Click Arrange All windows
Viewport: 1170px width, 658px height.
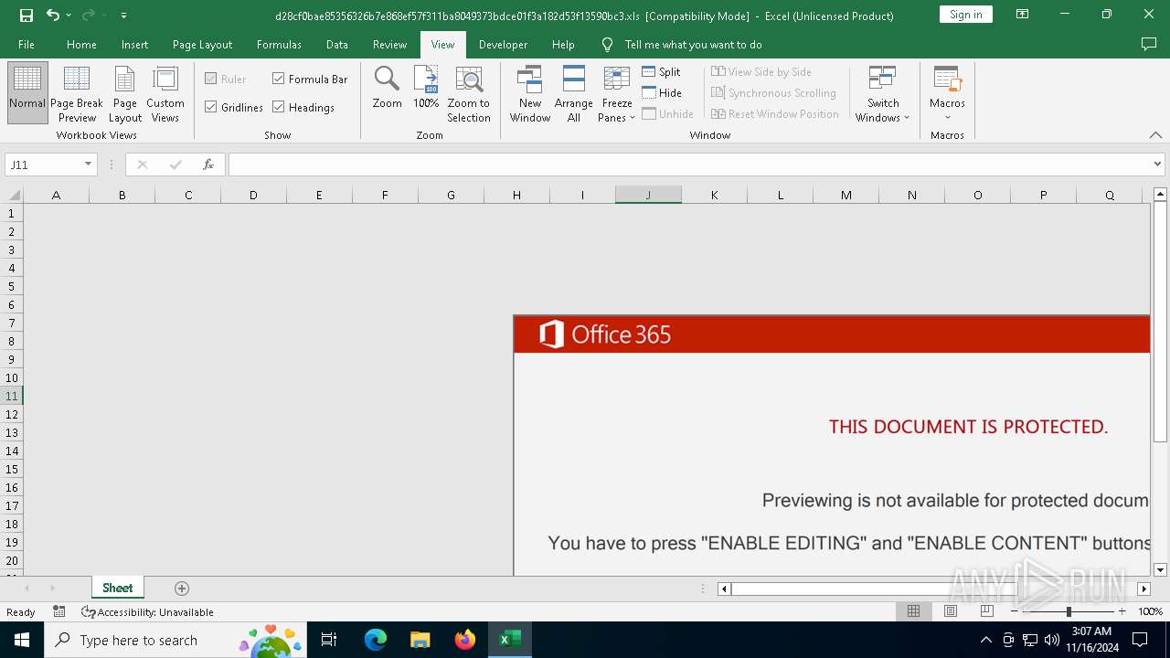[574, 92]
